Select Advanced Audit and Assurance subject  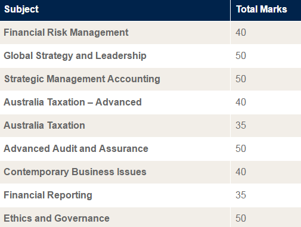pos(76,148)
